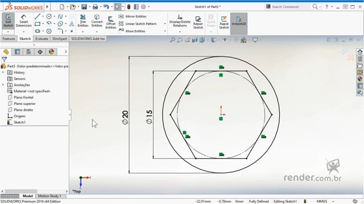Open the Move Entities dropdown arrow
Viewport: 364px width, 204px height.
(x=165, y=31)
